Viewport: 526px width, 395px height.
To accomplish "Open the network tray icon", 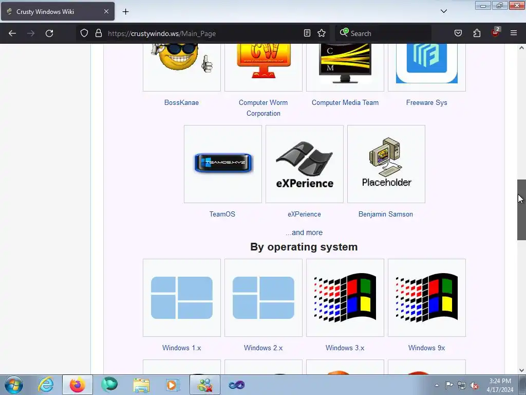I will coord(462,385).
